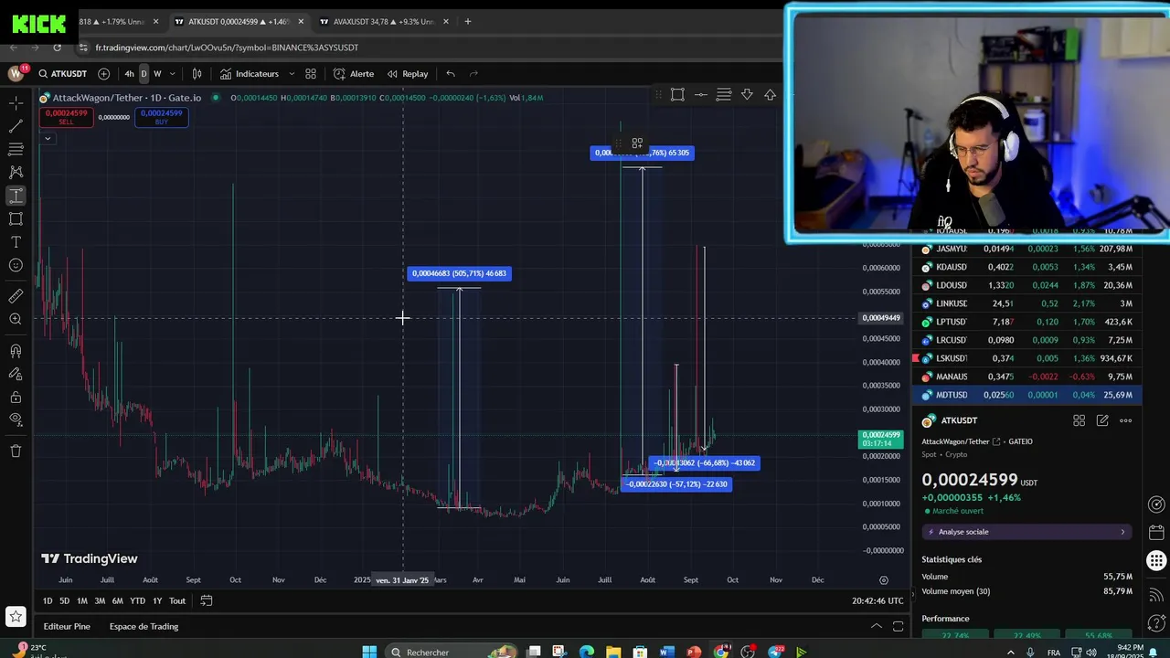
Task: Open price scale settings gear icon
Action: point(883,579)
